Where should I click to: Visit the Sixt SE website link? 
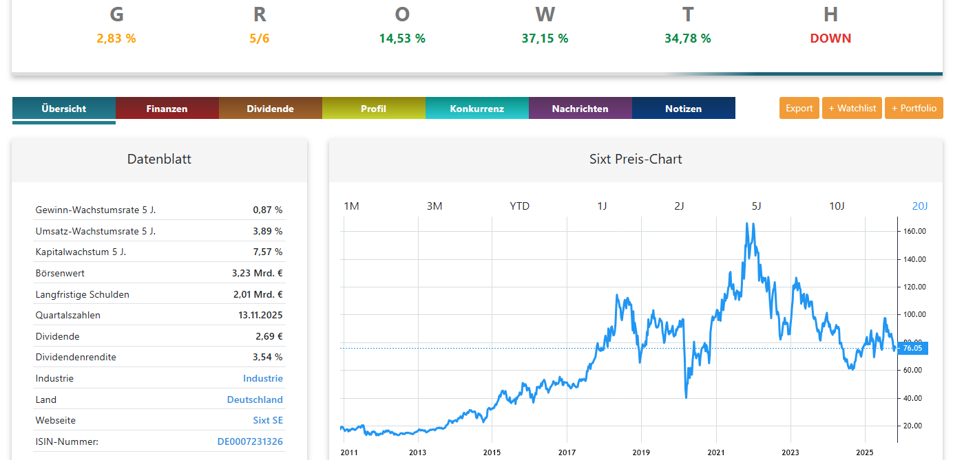tap(268, 420)
